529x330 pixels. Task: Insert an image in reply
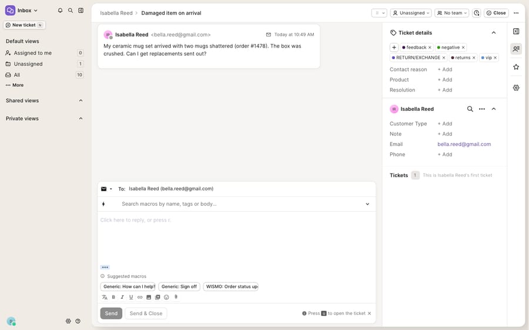click(149, 297)
